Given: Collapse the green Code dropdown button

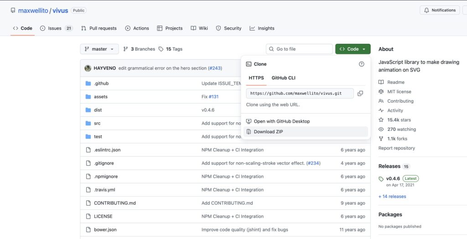Looking at the screenshot, I should pyautogui.click(x=353, y=49).
